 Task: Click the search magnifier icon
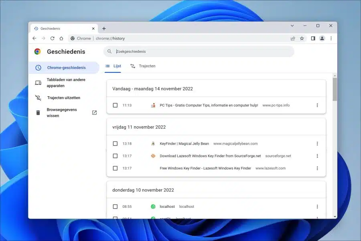[110, 52]
